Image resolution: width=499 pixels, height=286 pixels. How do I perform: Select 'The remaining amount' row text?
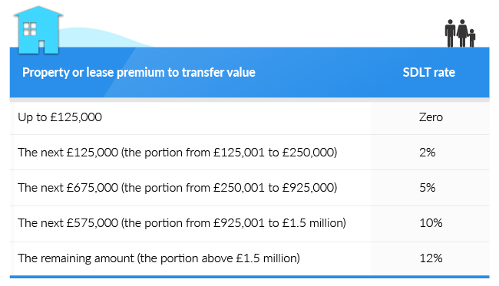pos(159,258)
